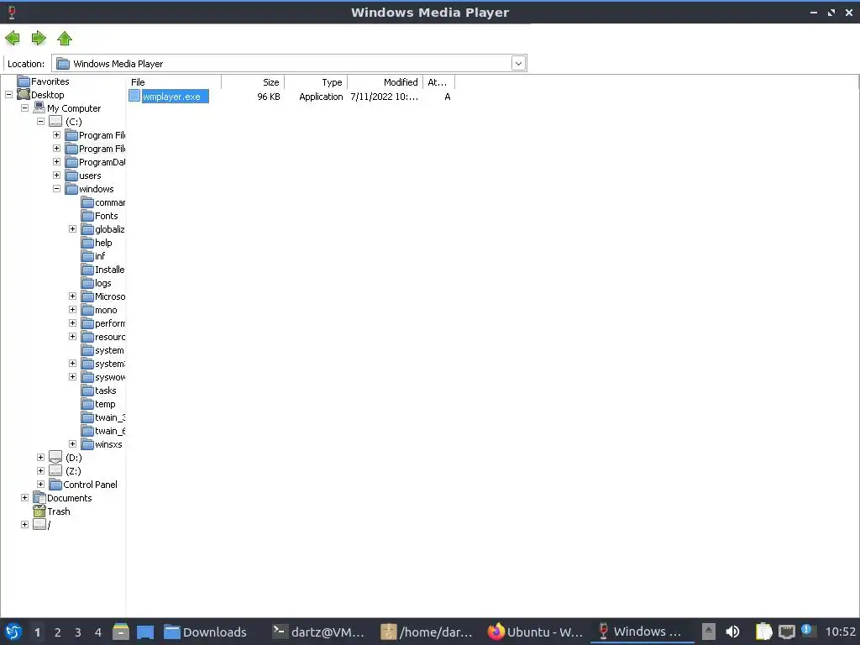Expand the ProgramData folder node

point(56,162)
